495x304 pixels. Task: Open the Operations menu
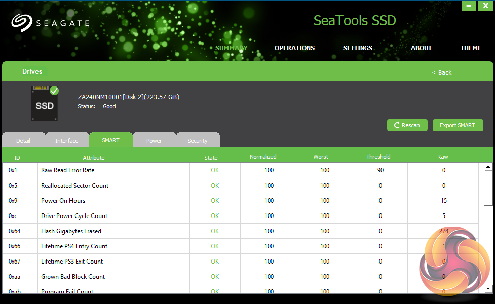click(294, 48)
